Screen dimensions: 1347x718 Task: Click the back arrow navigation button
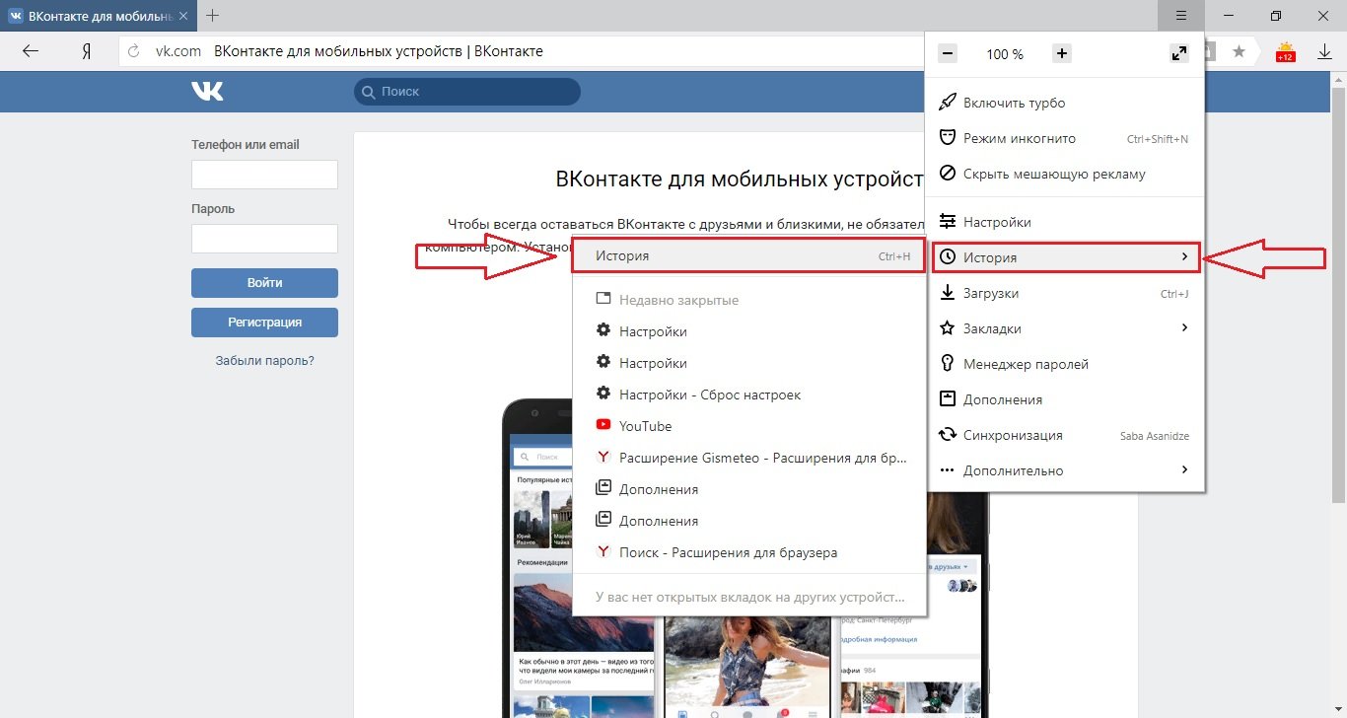[31, 51]
